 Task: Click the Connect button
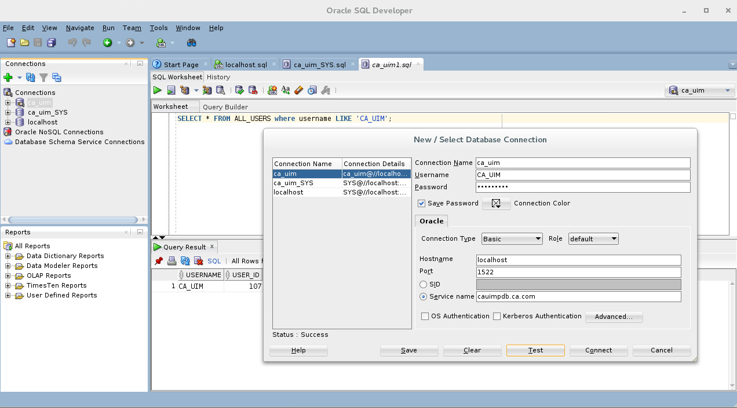point(598,350)
